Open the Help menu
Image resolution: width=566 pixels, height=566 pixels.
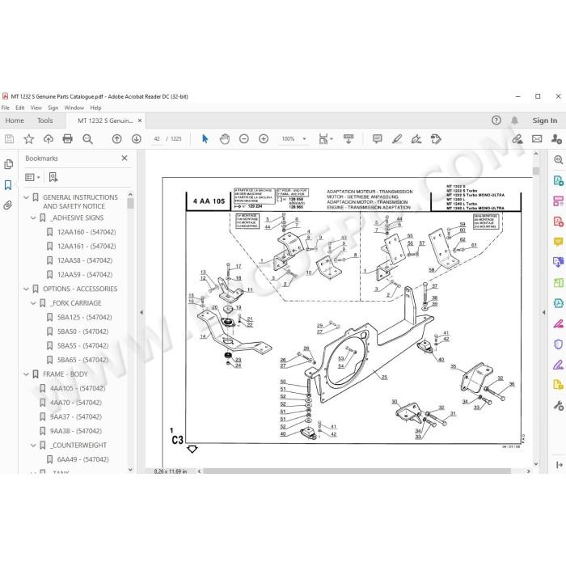tap(95, 108)
